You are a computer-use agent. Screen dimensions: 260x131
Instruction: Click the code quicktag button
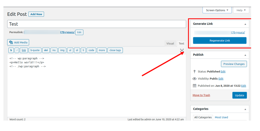[x=91, y=50]
